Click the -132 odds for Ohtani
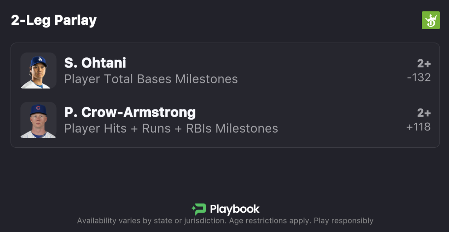Image resolution: width=449 pixels, height=232 pixels. pos(419,77)
